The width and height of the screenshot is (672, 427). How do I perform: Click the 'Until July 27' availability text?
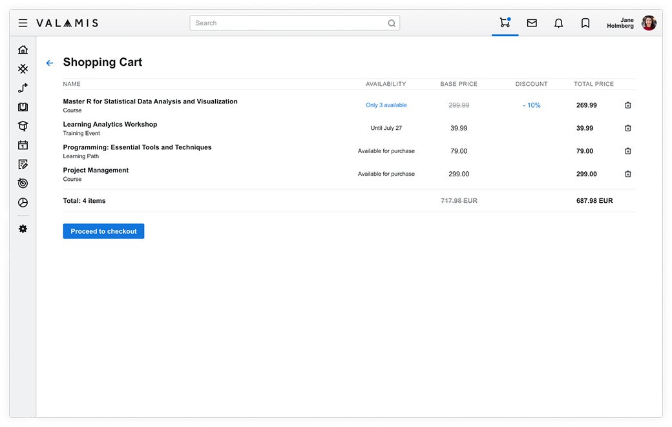[x=386, y=128]
